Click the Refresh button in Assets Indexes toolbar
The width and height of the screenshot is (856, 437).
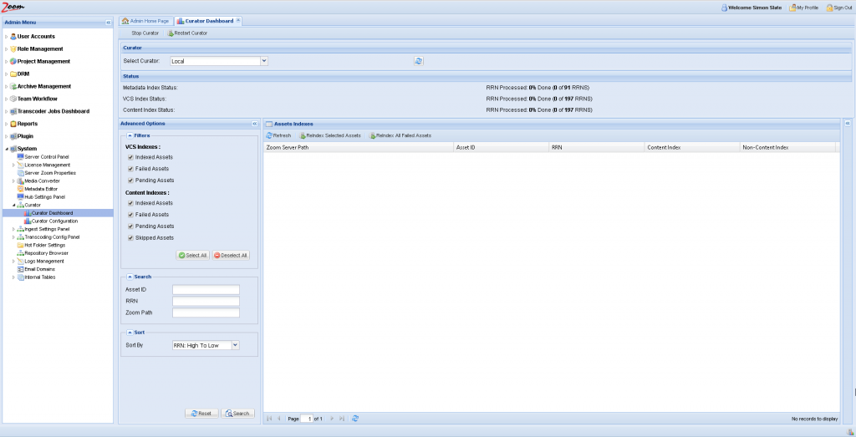(278, 135)
